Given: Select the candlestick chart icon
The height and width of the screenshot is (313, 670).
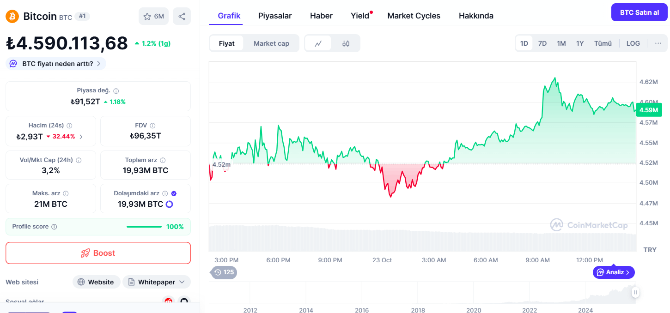Looking at the screenshot, I should click(x=346, y=43).
